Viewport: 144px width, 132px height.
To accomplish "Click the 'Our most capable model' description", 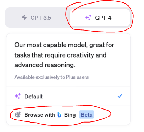I will click(64, 55).
